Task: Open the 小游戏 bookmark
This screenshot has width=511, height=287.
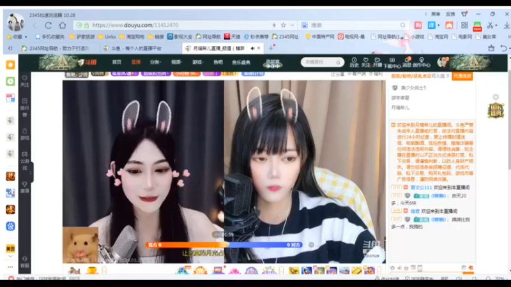Action: click(414, 37)
